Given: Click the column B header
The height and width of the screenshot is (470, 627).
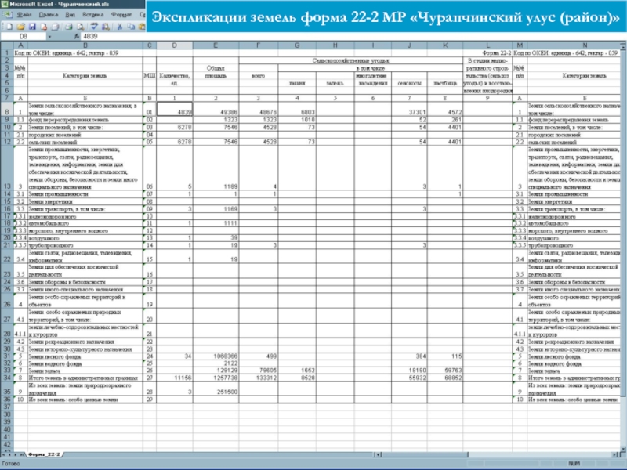Looking at the screenshot, I should pyautogui.click(x=84, y=46).
